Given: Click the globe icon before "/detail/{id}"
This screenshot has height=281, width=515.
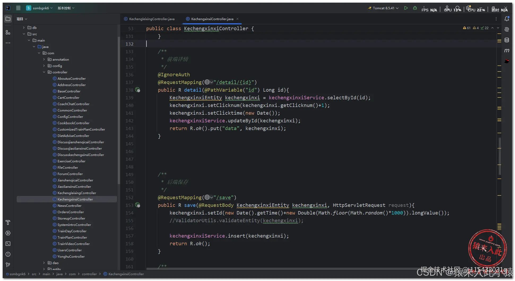Looking at the screenshot, I should pos(207,82).
